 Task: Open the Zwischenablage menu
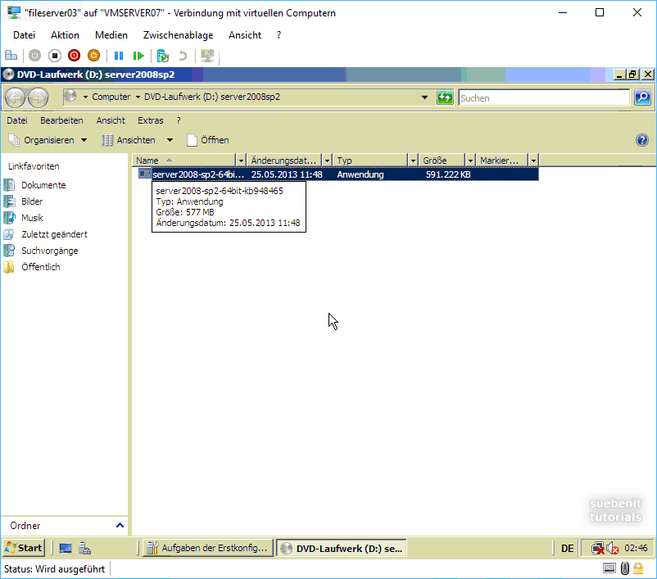point(178,35)
